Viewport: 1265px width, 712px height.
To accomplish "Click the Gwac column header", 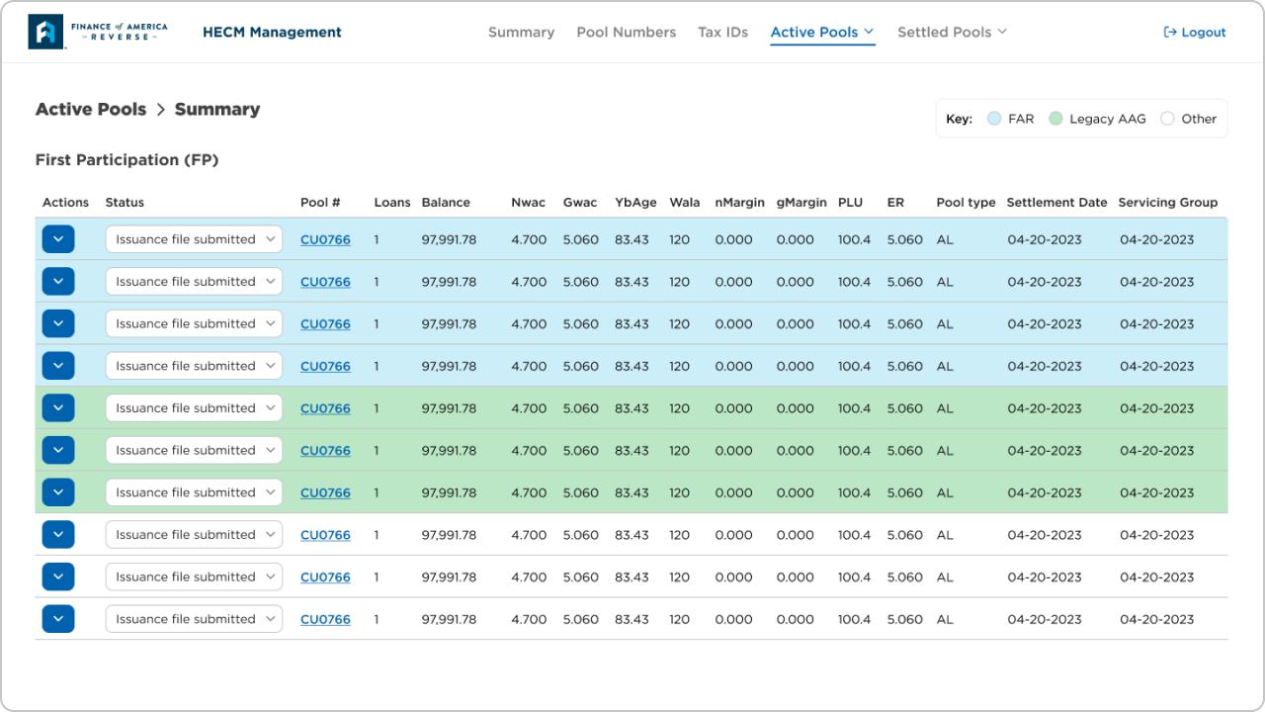I will point(580,202).
